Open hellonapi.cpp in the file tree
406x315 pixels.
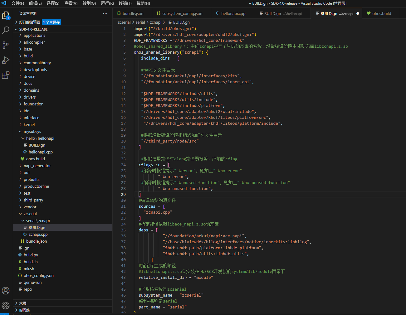[x=62, y=152]
